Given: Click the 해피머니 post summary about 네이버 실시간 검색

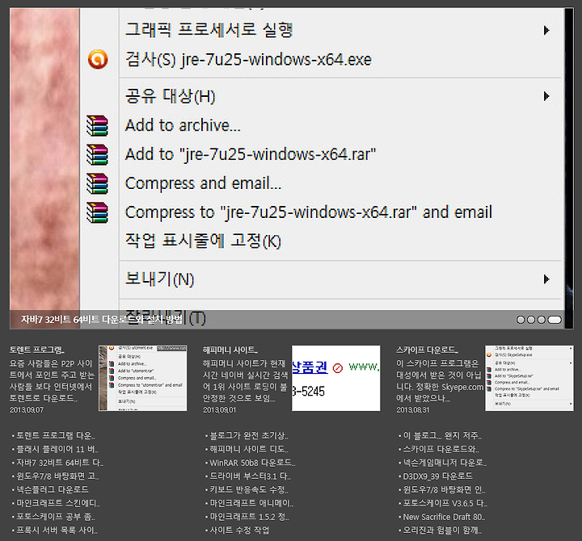Looking at the screenshot, I should click(x=245, y=381).
